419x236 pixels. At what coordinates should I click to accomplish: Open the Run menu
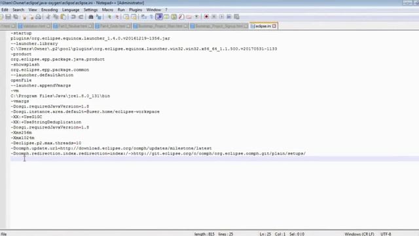[x=121, y=10]
